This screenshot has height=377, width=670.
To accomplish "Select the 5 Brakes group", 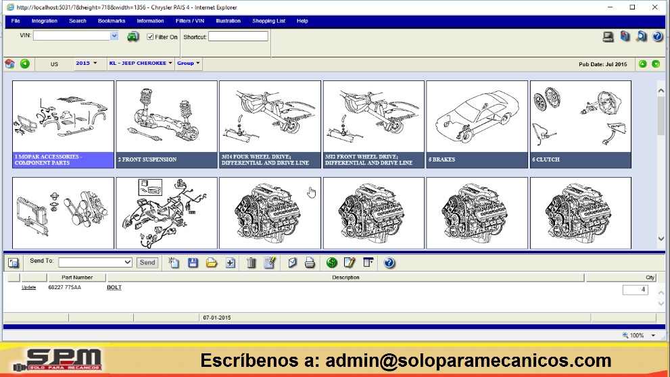I will tap(477, 124).
